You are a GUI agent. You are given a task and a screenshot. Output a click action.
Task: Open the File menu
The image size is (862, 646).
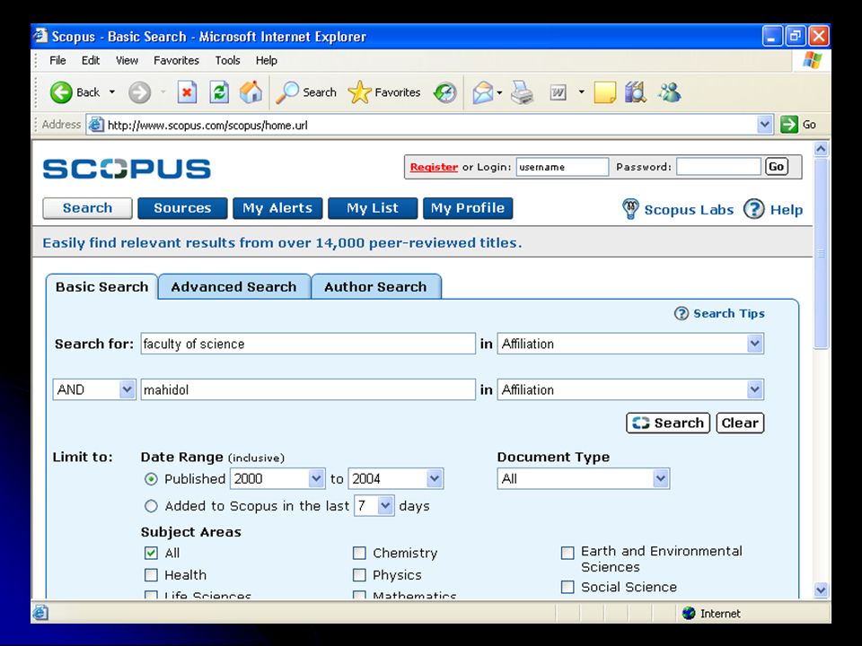coord(57,60)
